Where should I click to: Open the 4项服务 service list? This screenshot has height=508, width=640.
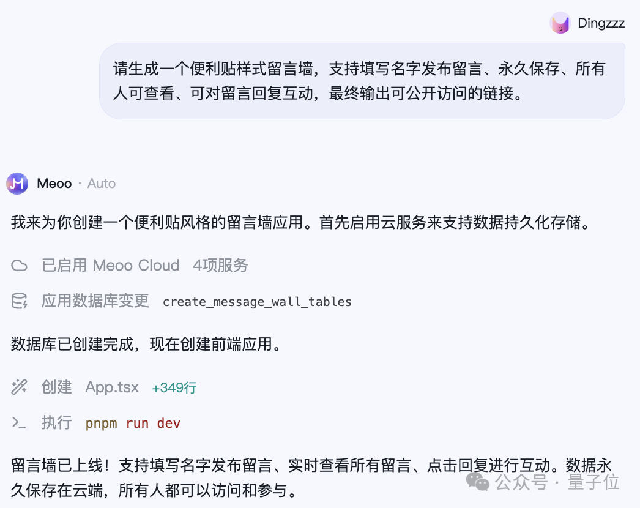(220, 265)
